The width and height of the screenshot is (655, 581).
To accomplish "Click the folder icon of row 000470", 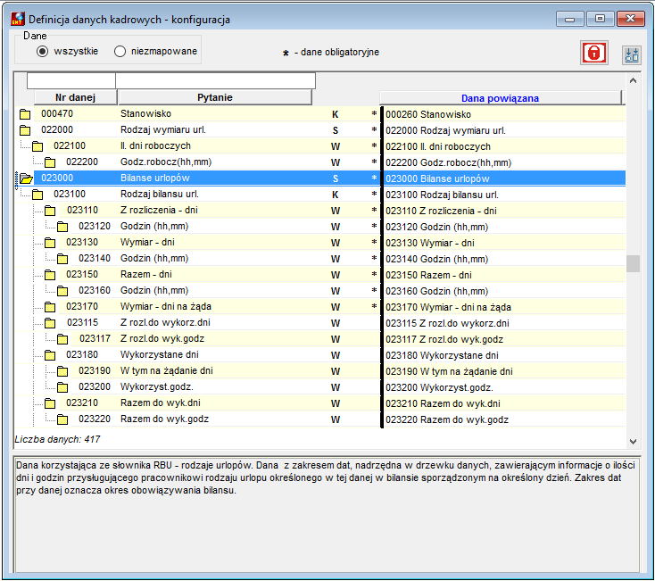I will (x=25, y=114).
